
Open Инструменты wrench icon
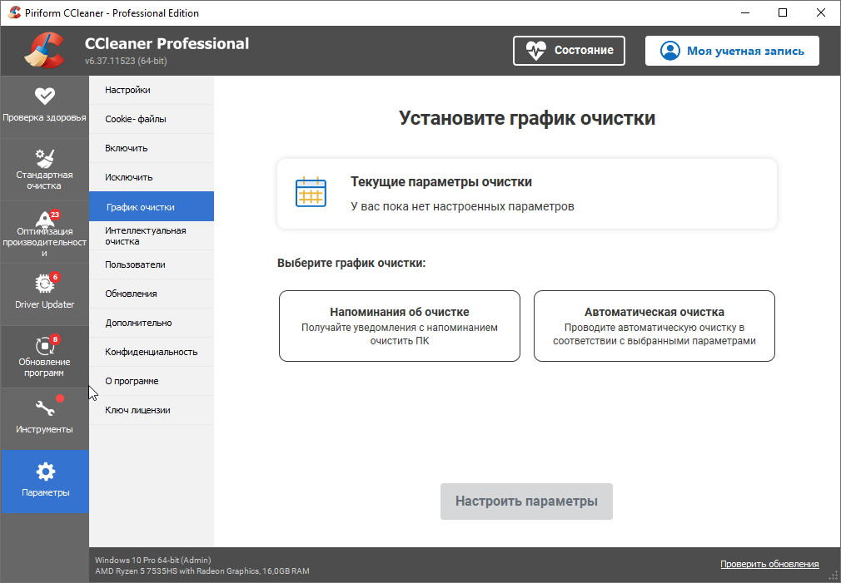45,408
